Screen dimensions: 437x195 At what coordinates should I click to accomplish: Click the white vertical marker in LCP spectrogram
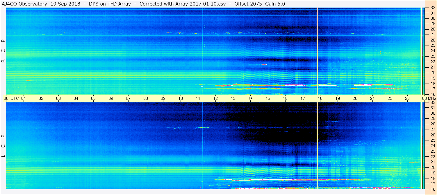click(x=317, y=146)
